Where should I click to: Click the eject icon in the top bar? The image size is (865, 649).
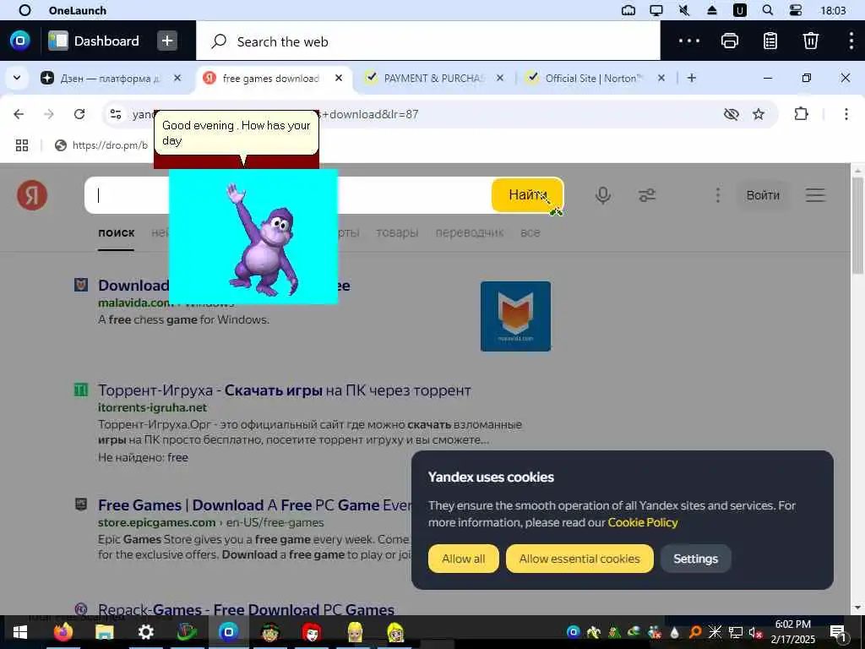click(x=711, y=10)
